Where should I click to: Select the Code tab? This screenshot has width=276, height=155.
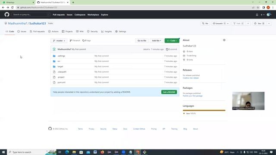point(9,31)
